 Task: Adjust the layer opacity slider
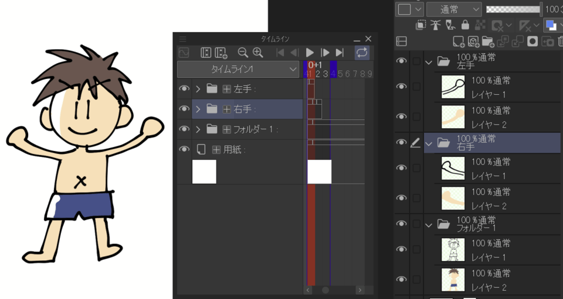[x=514, y=9]
